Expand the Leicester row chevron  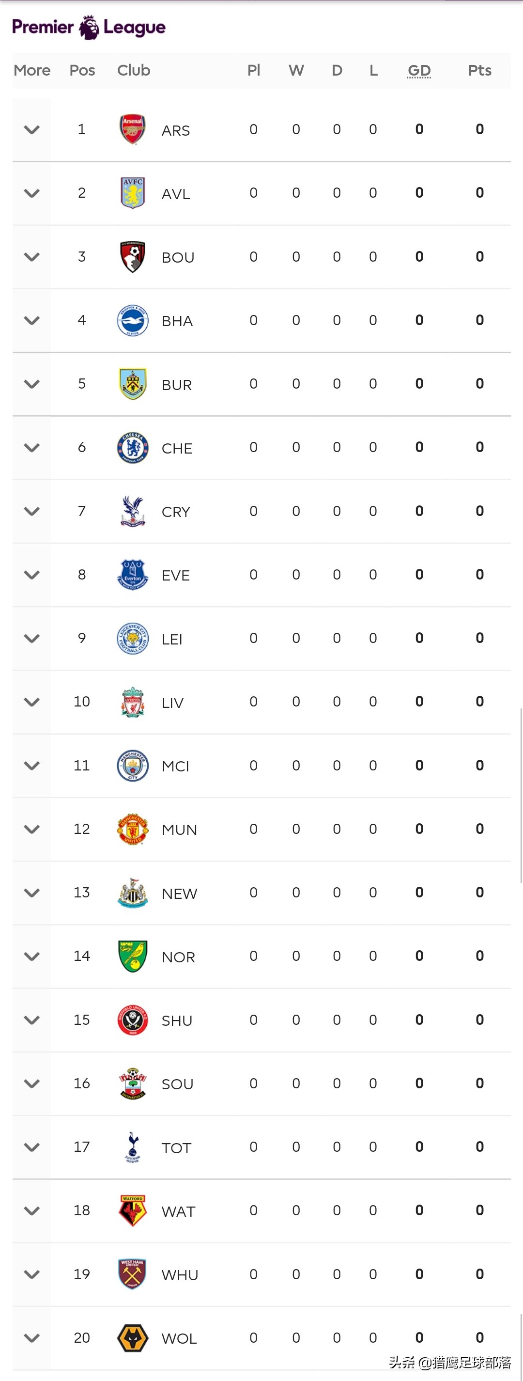(x=32, y=639)
